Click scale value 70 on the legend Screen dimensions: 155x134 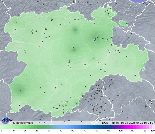tap(85, 131)
